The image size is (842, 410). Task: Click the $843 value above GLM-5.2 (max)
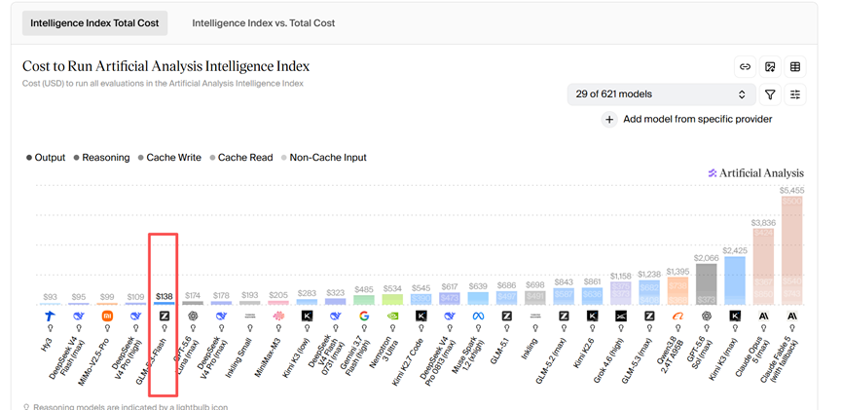[x=564, y=282]
